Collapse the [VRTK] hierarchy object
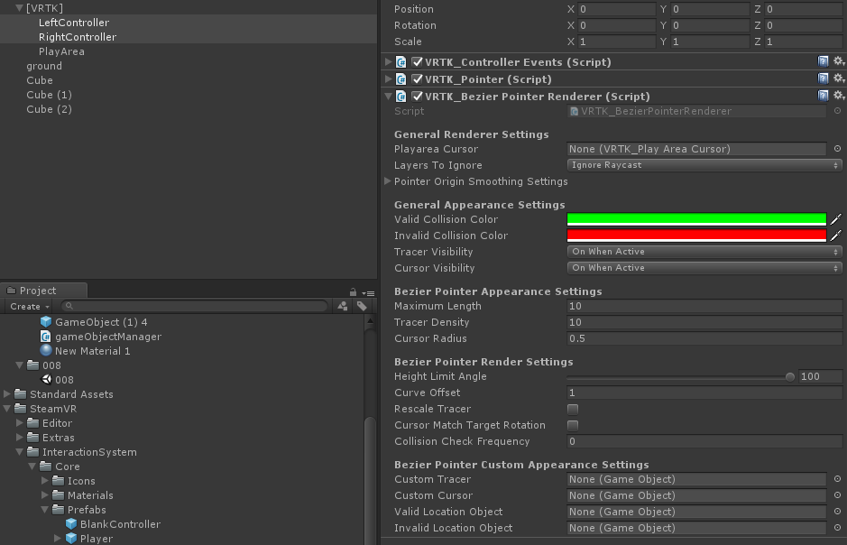The width and height of the screenshot is (847, 545). 19,8
